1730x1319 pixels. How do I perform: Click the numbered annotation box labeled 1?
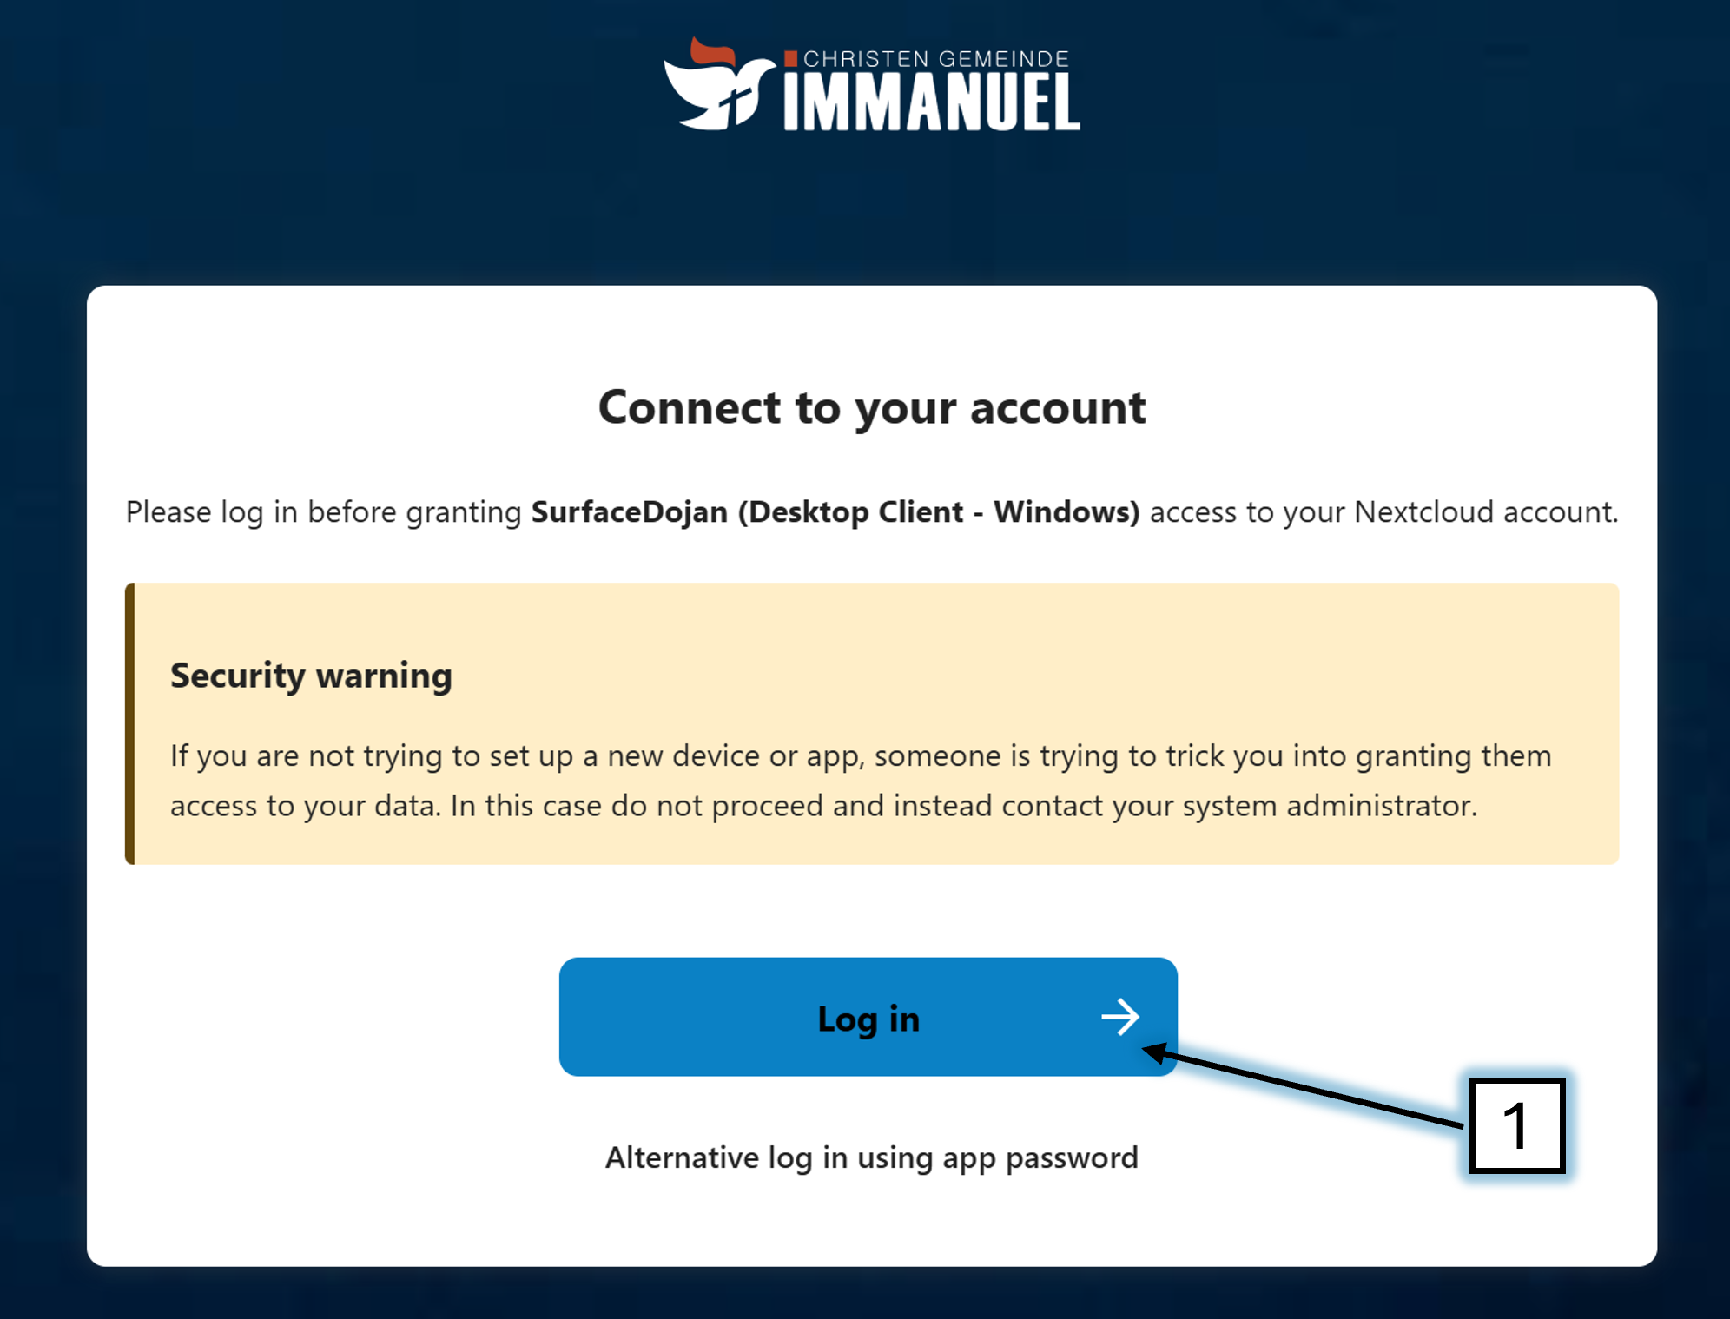(x=1516, y=1126)
